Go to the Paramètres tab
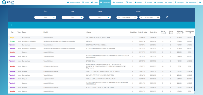Viewport: 203px width, 95px height. click(x=191, y=3)
